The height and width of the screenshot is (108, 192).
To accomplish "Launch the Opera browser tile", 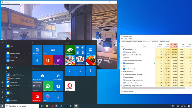I will [70, 86].
